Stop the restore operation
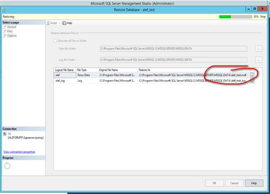 tap(263, 17)
